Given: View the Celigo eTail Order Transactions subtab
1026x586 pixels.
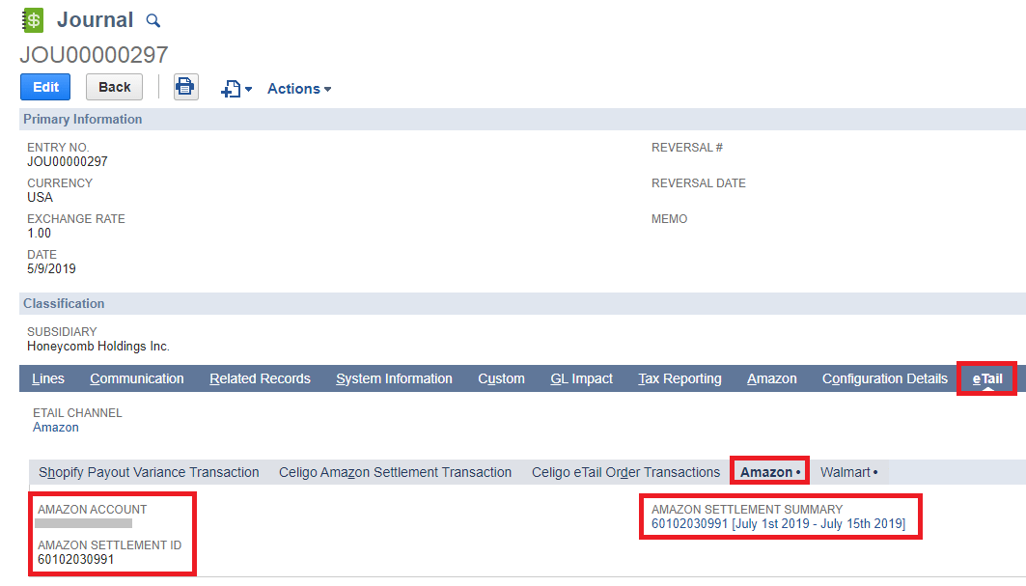Looking at the screenshot, I should click(x=625, y=472).
